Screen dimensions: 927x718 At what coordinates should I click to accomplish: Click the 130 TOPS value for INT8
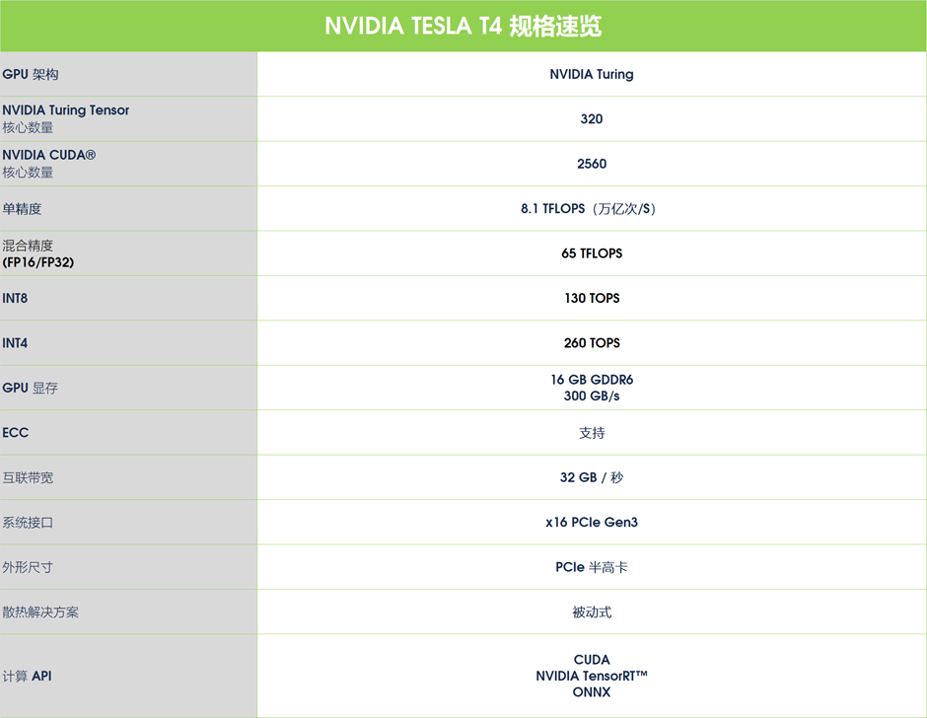point(592,298)
